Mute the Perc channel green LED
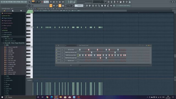Viewport: 176px width, 99px height. (56, 61)
